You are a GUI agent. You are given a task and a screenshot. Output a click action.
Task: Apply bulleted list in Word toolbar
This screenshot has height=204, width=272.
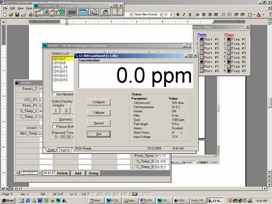[x=230, y=15]
